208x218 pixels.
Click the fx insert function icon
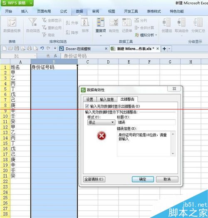pos(55,56)
